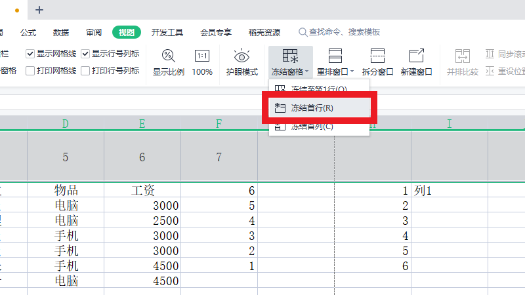The image size is (525, 295).
Task: Click the 显示比例 zoom ratio icon
Action: 169,56
